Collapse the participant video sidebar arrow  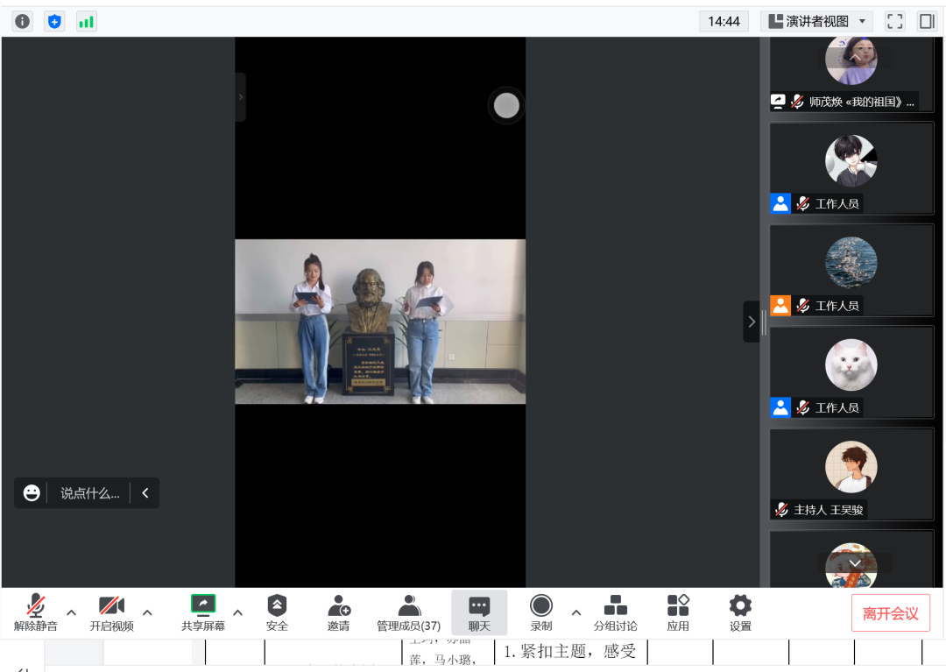(751, 322)
